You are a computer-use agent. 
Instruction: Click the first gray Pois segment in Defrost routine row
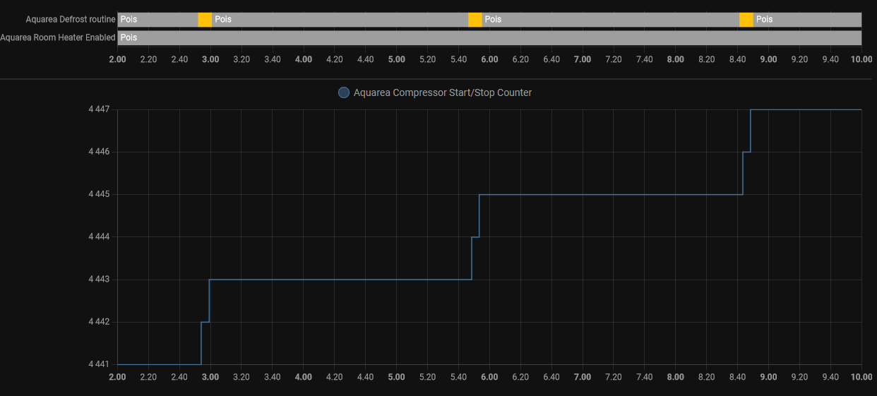(157, 20)
